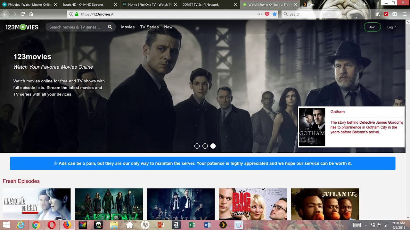This screenshot has height=230, width=410.
Task: Click the ads notice blue banner
Action: [x=203, y=163]
